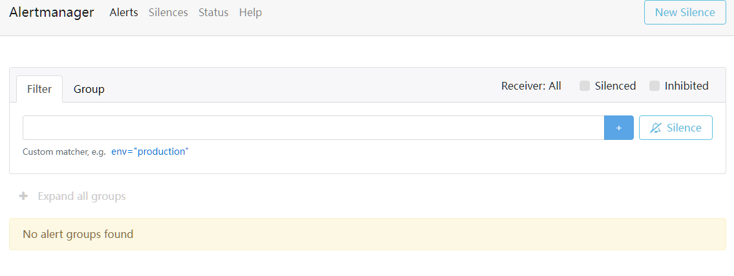Image resolution: width=734 pixels, height=276 pixels.
Task: Click the plus icon to add matcher
Action: (x=618, y=128)
